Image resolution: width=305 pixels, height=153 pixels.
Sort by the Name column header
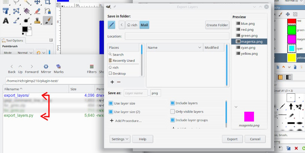pyautogui.click(x=174, y=47)
